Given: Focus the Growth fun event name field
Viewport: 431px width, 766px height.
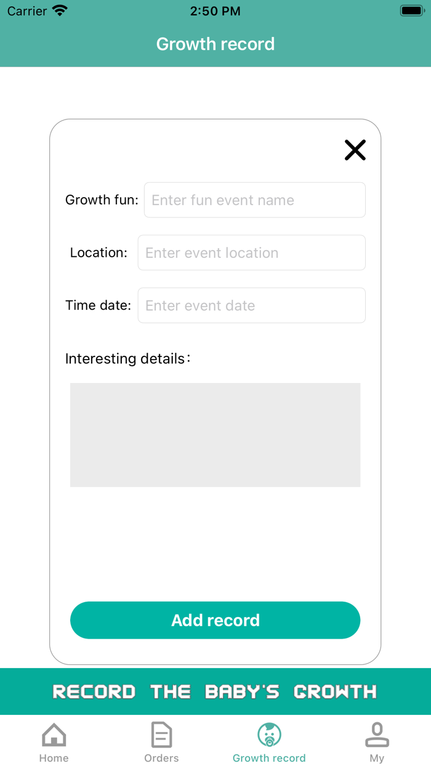Looking at the screenshot, I should tap(254, 200).
